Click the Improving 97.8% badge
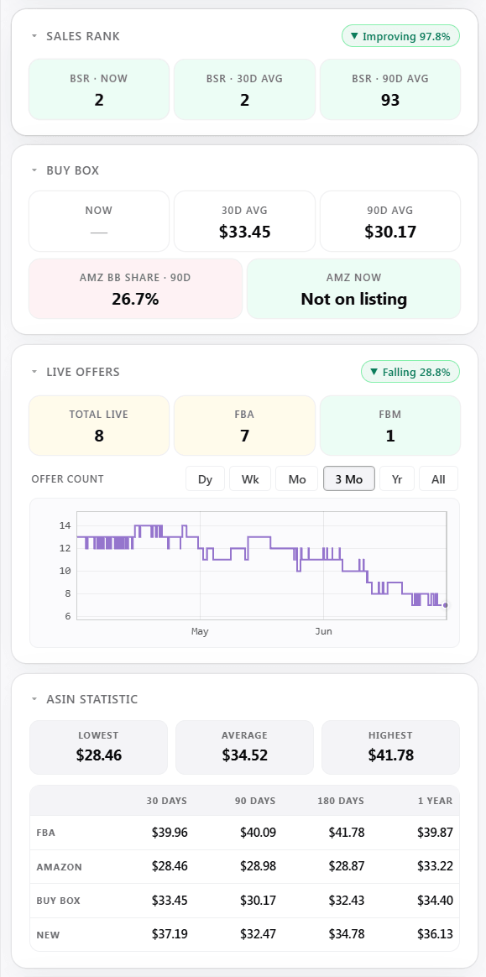486x977 pixels. click(400, 36)
